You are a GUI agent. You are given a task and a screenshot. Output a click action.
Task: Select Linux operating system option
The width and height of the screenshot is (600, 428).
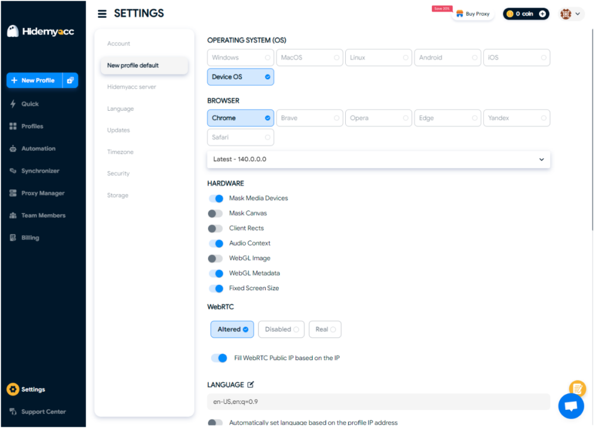(x=379, y=57)
